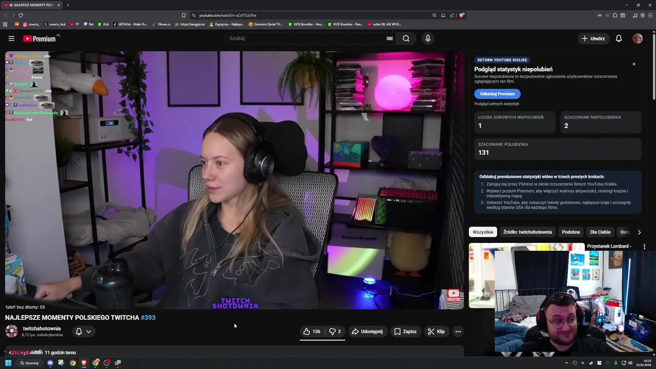Select the Podobne chip
Image resolution: width=656 pixels, height=369 pixels.
pos(571,232)
